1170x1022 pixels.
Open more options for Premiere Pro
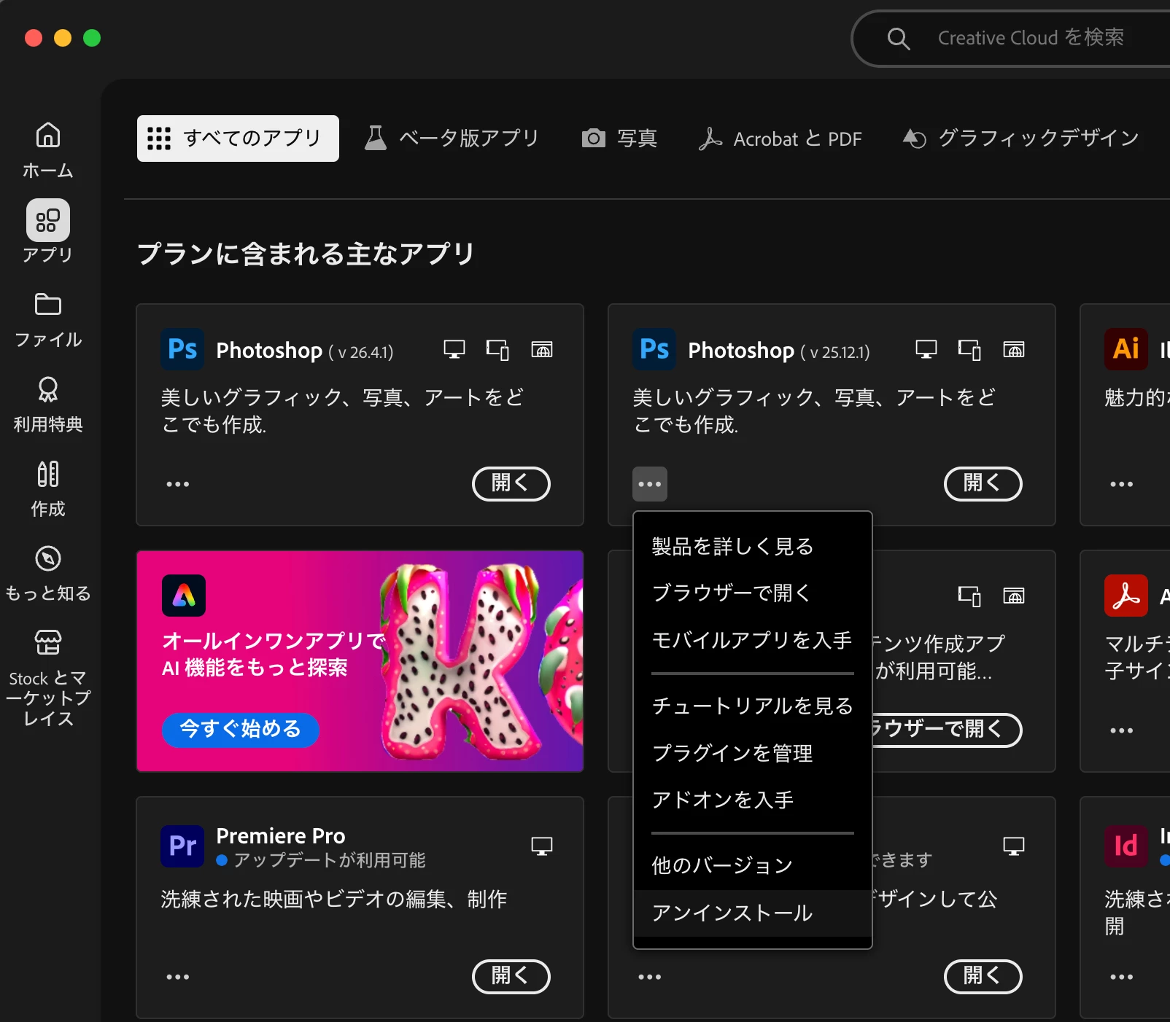pyautogui.click(x=178, y=977)
